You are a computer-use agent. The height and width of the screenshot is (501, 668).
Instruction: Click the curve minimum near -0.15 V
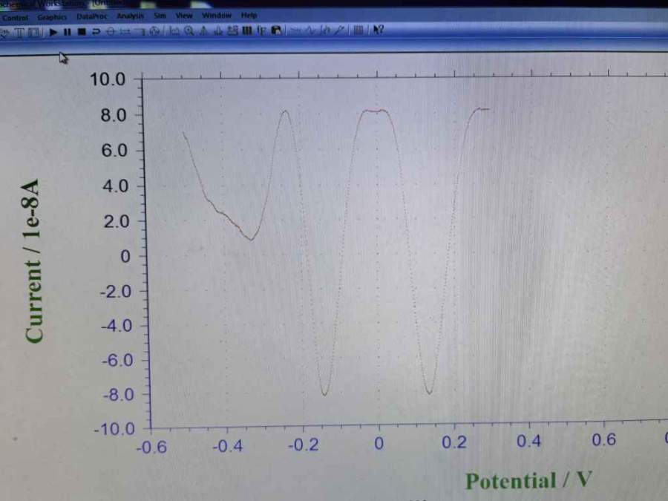(x=324, y=393)
